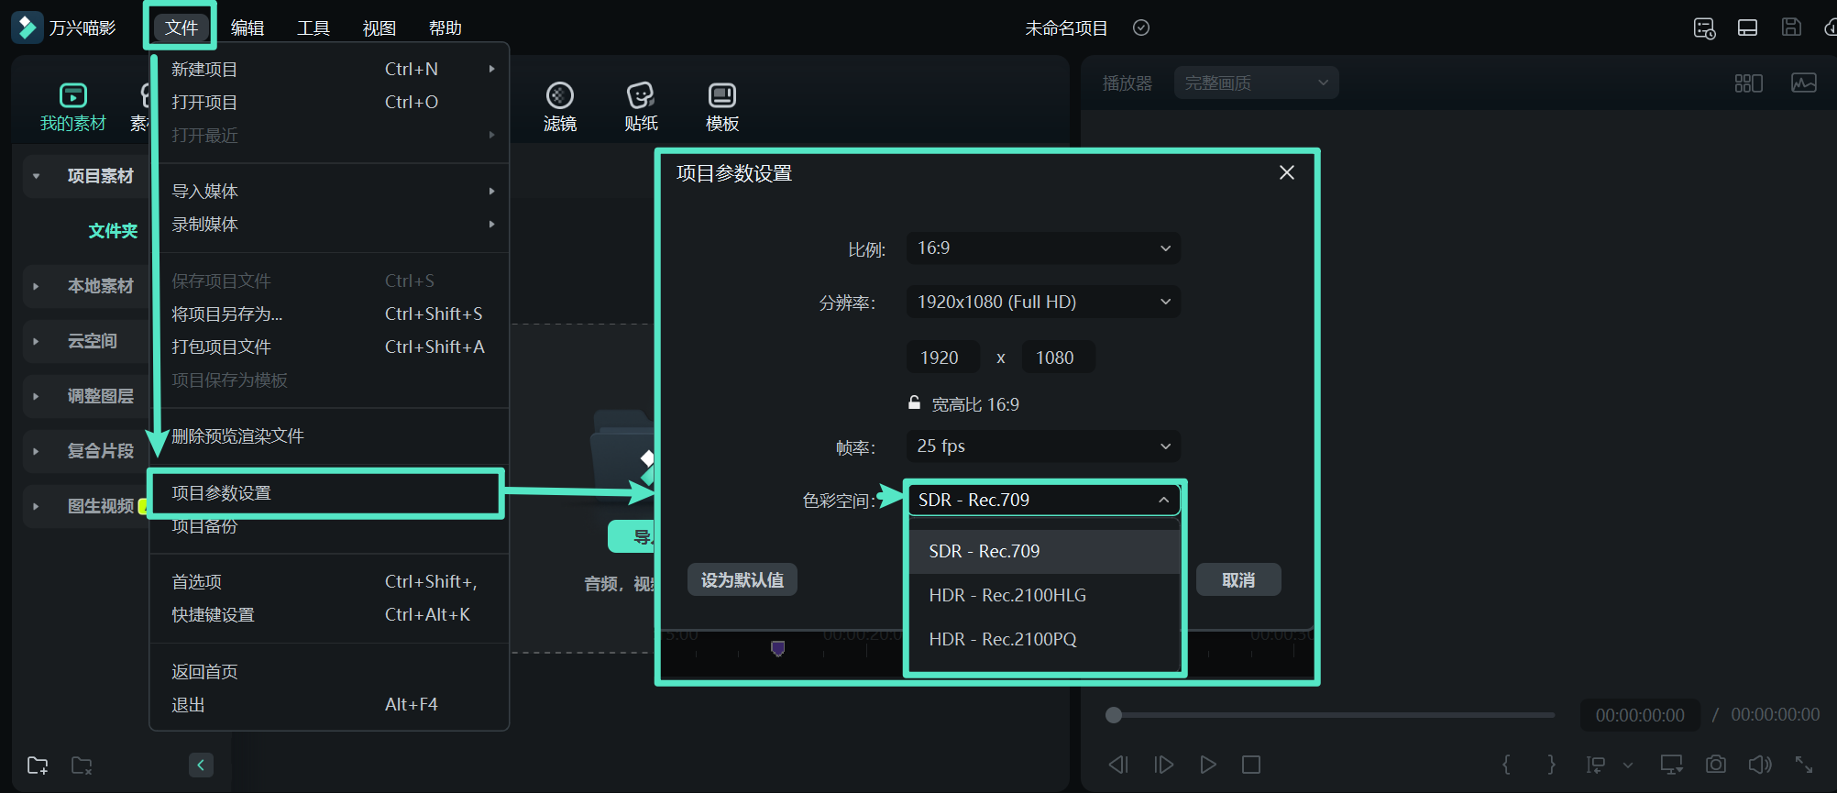Open the 分辨率 dropdown
1837x793 pixels.
point(1043,302)
